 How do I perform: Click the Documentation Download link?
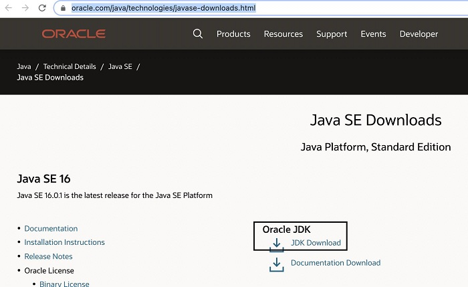click(x=336, y=263)
